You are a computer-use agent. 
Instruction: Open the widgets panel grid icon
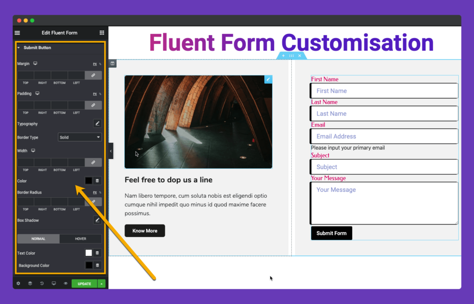coord(102,33)
